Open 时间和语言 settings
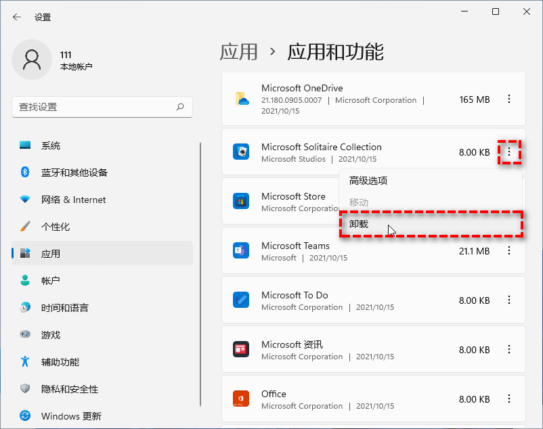This screenshot has width=543, height=429. (102, 308)
